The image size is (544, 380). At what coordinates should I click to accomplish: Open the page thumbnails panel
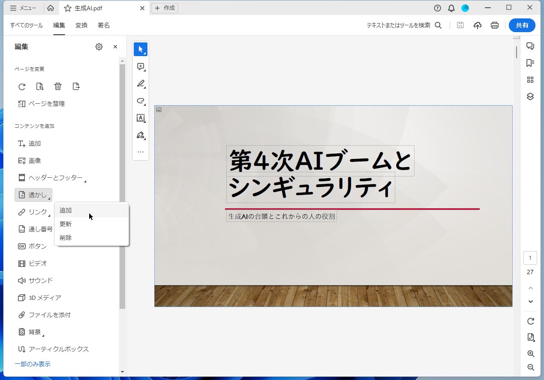[530, 80]
